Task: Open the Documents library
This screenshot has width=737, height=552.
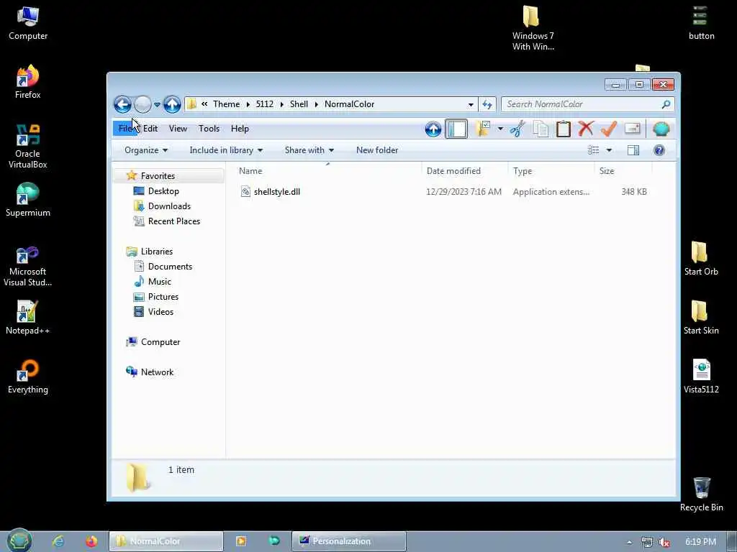Action: click(x=170, y=267)
